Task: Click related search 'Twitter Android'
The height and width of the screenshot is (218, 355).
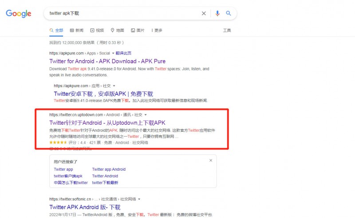Action: [105, 176]
